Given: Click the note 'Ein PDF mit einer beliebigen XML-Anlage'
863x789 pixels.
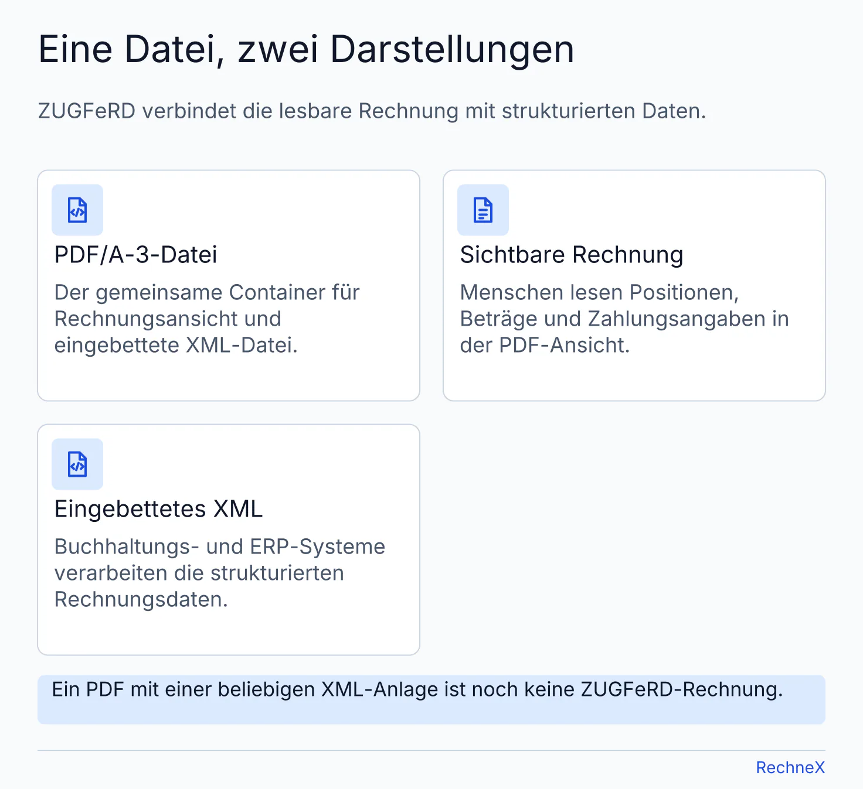Looking at the screenshot, I should (x=417, y=689).
